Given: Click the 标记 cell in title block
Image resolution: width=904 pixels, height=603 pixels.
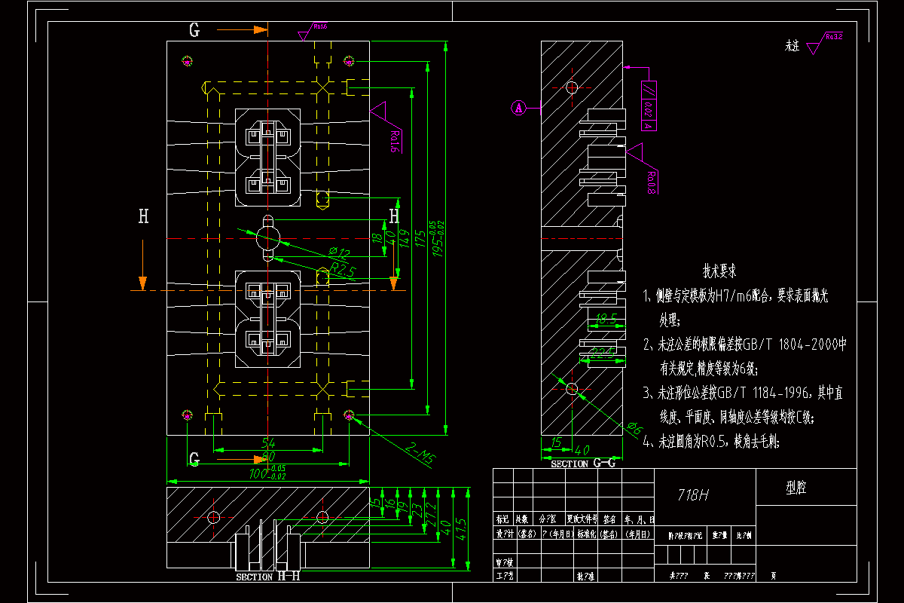Looking at the screenshot, I should tap(503, 520).
